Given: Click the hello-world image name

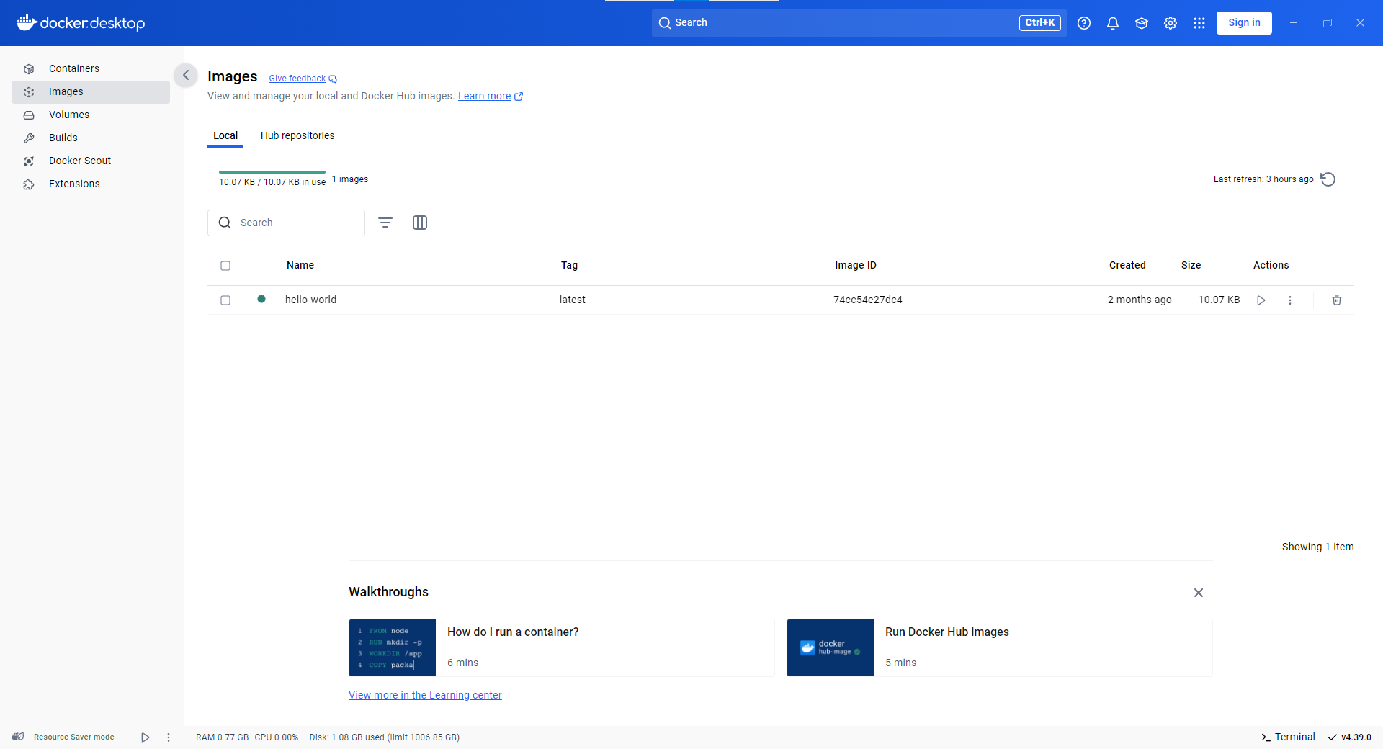Looking at the screenshot, I should pyautogui.click(x=310, y=300).
